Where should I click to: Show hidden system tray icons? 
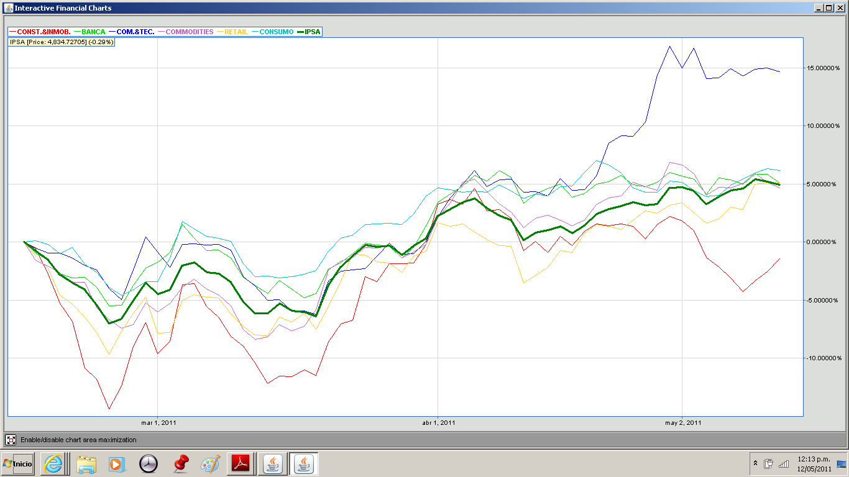pyautogui.click(x=755, y=463)
